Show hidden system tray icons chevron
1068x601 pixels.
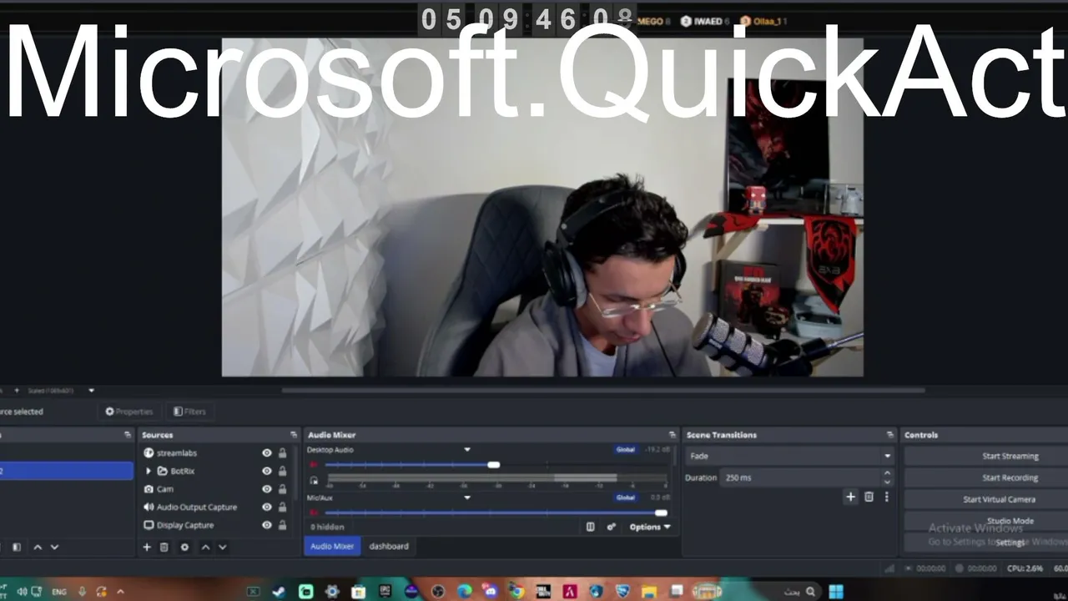[x=121, y=592]
